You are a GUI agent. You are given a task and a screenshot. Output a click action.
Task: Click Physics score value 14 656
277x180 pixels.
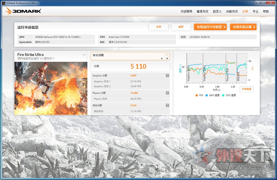(134, 93)
